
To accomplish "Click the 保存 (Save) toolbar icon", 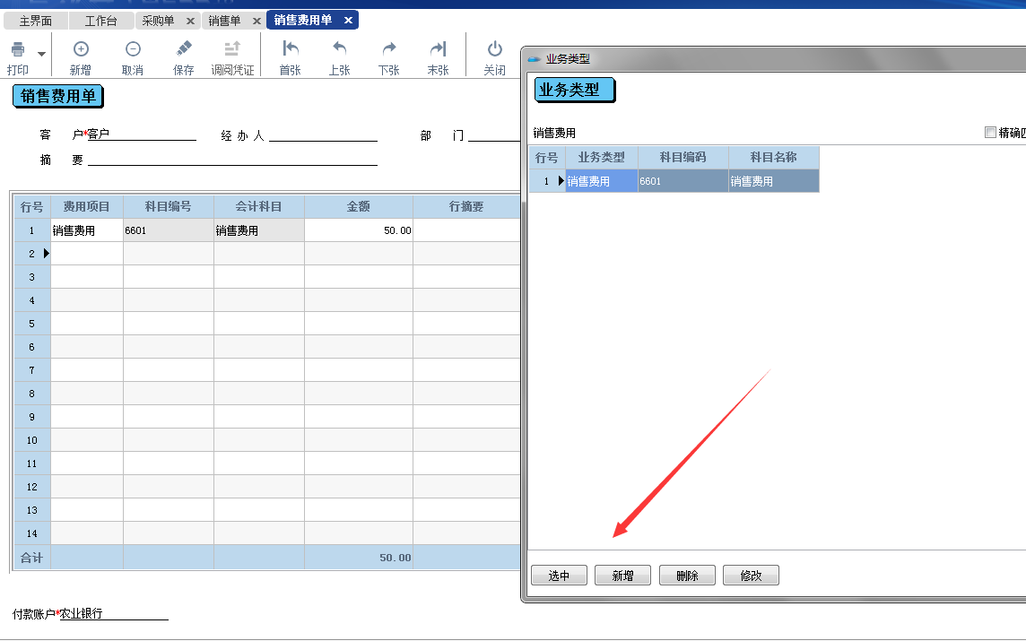I will (x=184, y=50).
